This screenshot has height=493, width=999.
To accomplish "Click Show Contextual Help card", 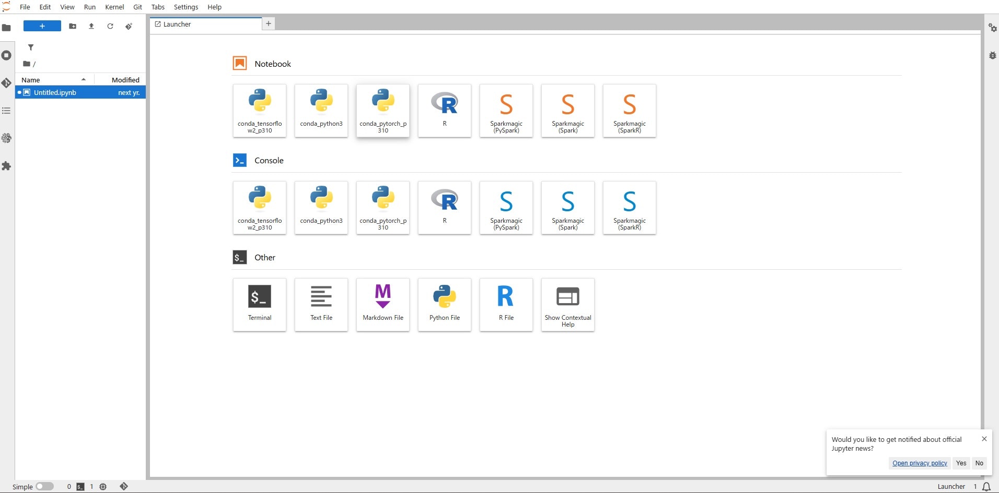I will [x=568, y=305].
